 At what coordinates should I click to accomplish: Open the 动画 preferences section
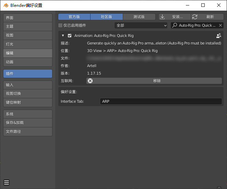pos(28,62)
